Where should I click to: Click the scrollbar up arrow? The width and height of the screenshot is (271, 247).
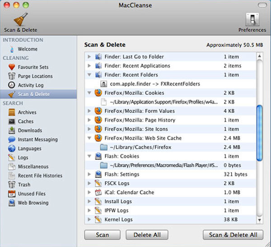point(259,56)
